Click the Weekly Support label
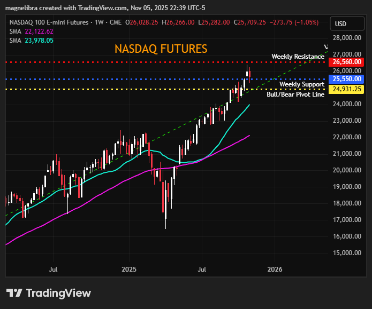 301,84
